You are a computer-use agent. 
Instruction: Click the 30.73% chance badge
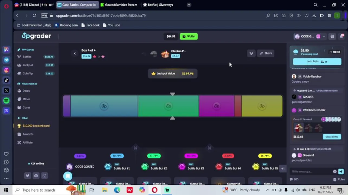coord(117,156)
